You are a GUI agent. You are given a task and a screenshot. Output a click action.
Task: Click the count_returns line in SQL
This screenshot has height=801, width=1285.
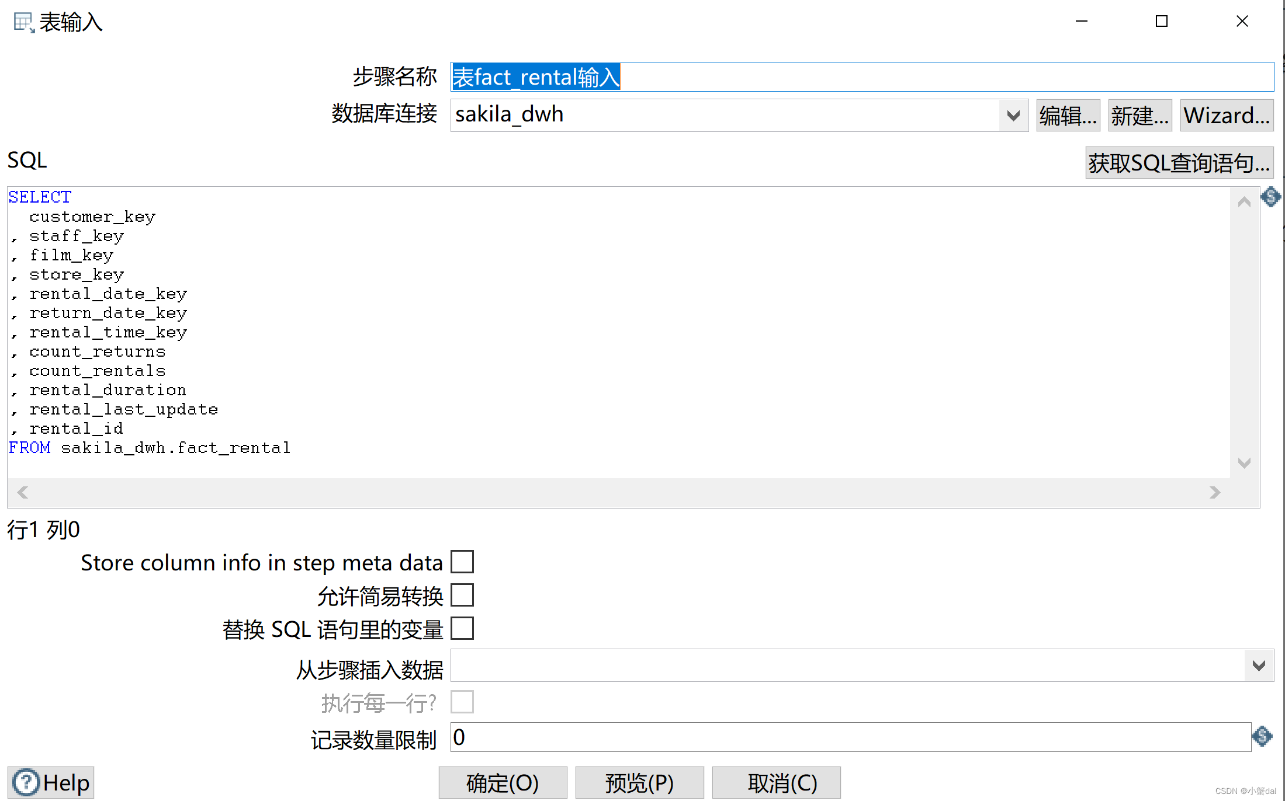[88, 351]
